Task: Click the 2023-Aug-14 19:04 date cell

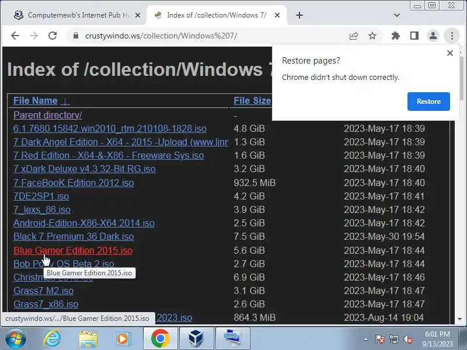Action: 384,317
